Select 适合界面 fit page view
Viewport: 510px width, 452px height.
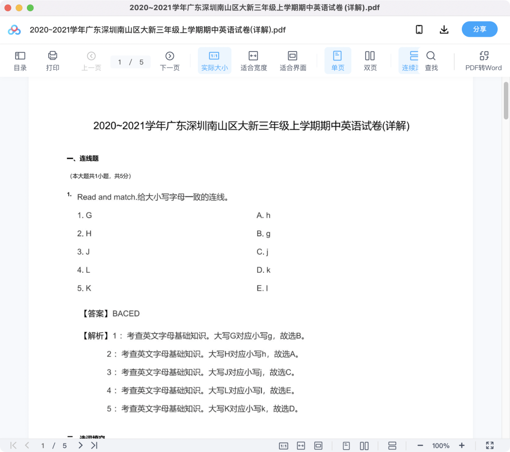pos(293,61)
